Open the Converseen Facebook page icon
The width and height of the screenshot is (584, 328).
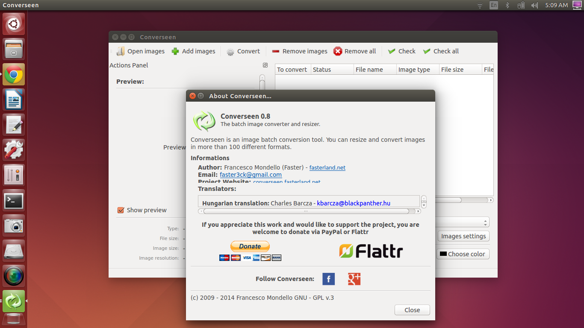point(328,279)
